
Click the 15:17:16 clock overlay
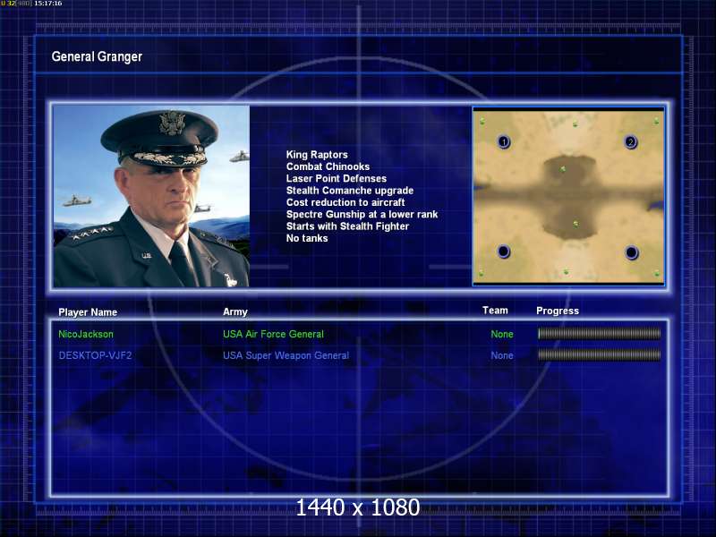tap(48, 4)
